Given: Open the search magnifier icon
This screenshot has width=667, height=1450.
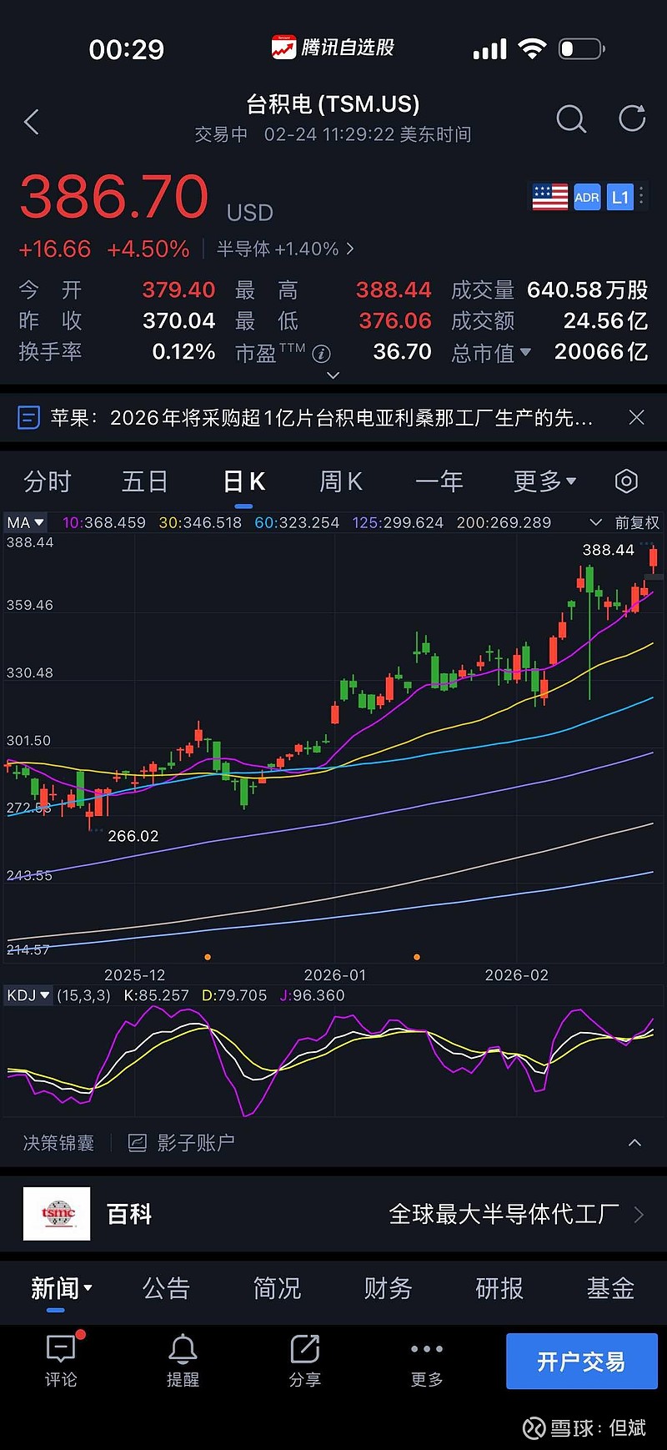Looking at the screenshot, I should (x=571, y=119).
